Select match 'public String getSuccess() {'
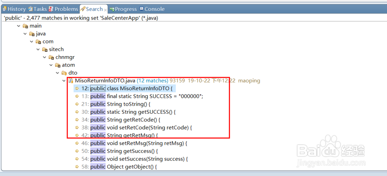This screenshot has height=176, width=387. 124,151
